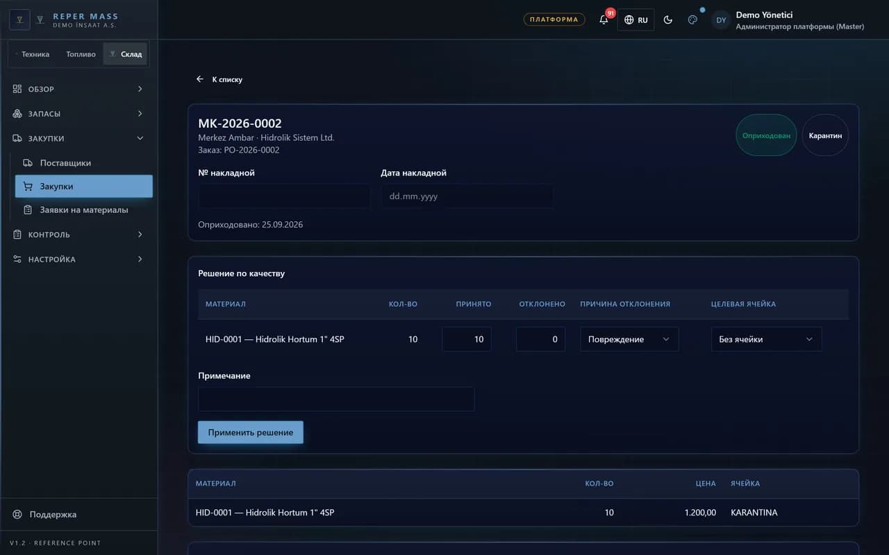Image resolution: width=889 pixels, height=555 pixels.
Task: Open the notifications bell icon
Action: tap(604, 19)
